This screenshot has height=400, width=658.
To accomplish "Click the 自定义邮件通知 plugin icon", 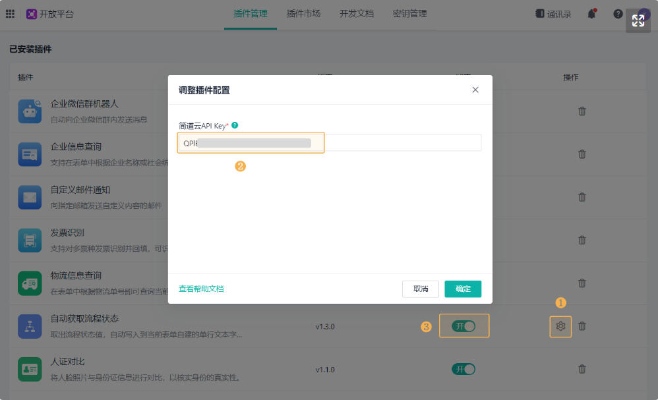I will [28, 197].
